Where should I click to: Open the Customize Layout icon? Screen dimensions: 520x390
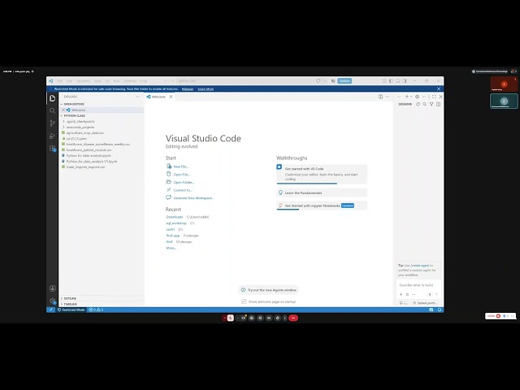pyautogui.click(x=384, y=81)
